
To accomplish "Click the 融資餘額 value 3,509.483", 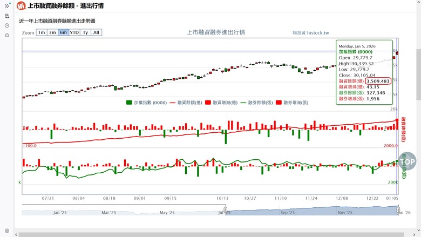I will [x=378, y=81].
